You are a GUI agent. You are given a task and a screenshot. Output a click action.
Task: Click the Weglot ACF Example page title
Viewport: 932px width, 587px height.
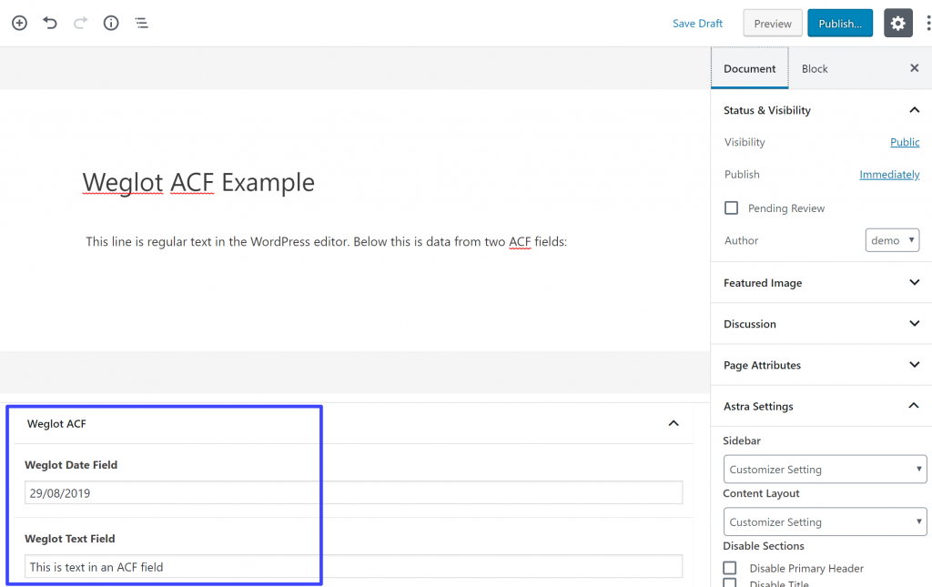pos(198,182)
